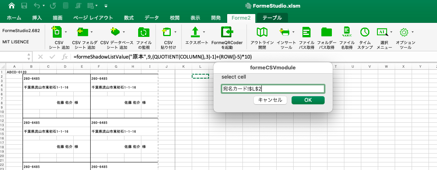Toggle the アウトライン開閉 icon

[262, 32]
